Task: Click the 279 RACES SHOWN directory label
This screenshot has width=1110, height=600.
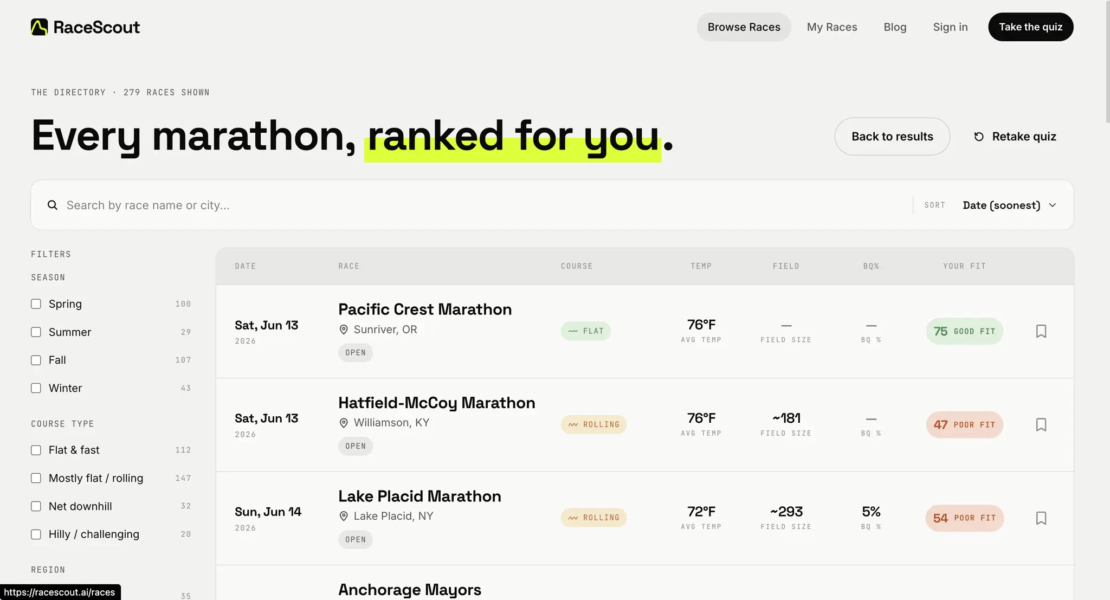Action: 166,93
